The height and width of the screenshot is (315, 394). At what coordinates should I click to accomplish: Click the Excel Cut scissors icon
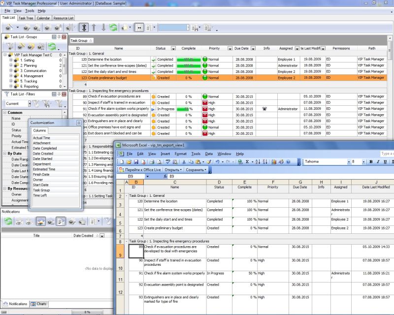pos(184,162)
